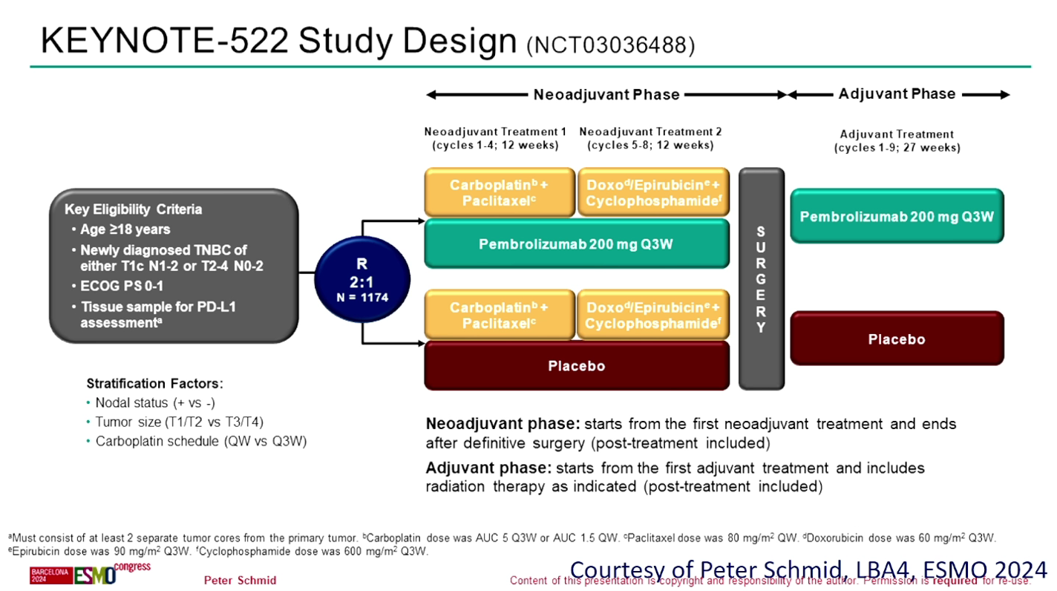Click the "Neoadjuvant Phase" header label

pos(606,94)
